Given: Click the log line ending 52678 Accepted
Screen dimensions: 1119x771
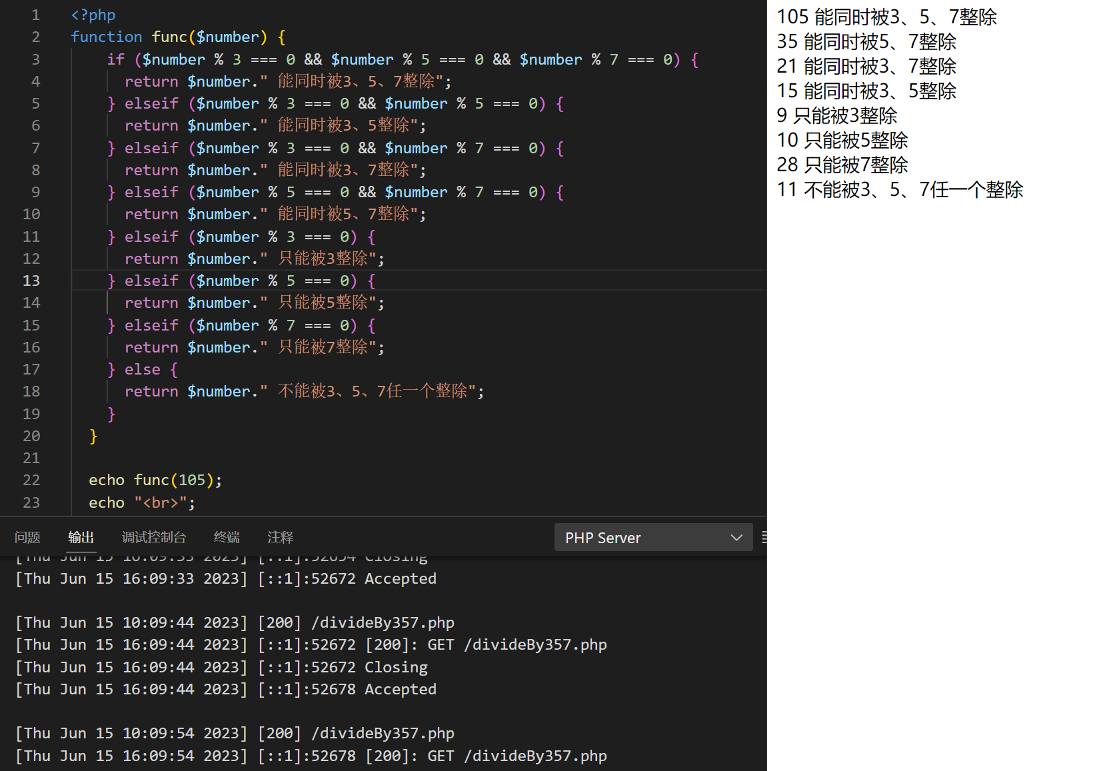Looking at the screenshot, I should (226, 689).
